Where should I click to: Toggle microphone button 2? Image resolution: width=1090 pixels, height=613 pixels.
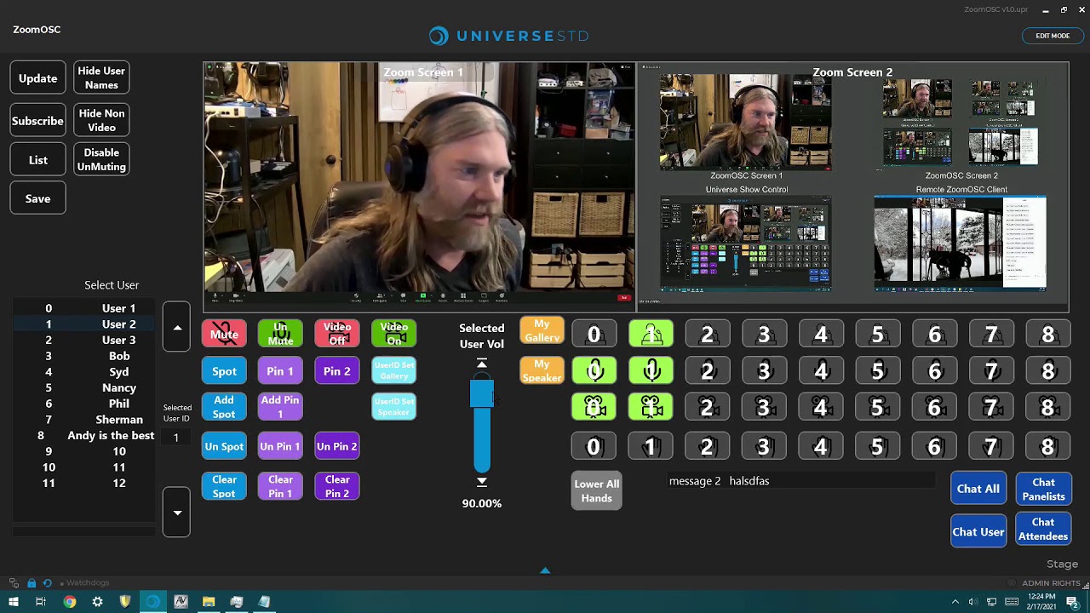click(x=708, y=371)
